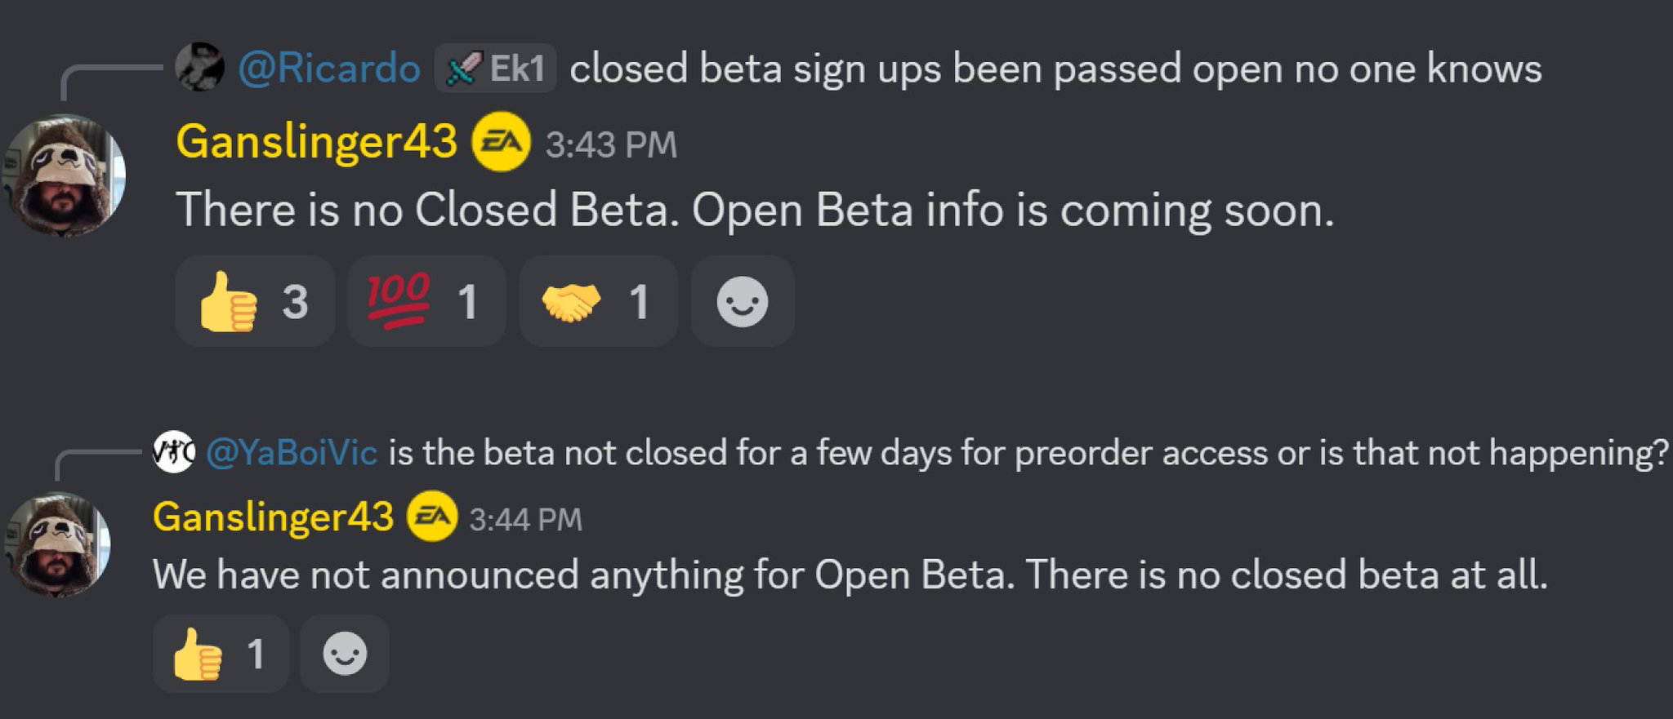1673x719 pixels.
Task: Click the EA badge beside the 3:44 PM message
Action: 432,517
